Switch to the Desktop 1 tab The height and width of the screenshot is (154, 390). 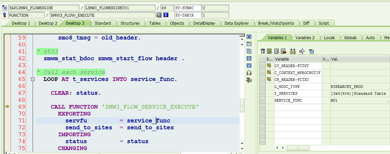coord(21,23)
